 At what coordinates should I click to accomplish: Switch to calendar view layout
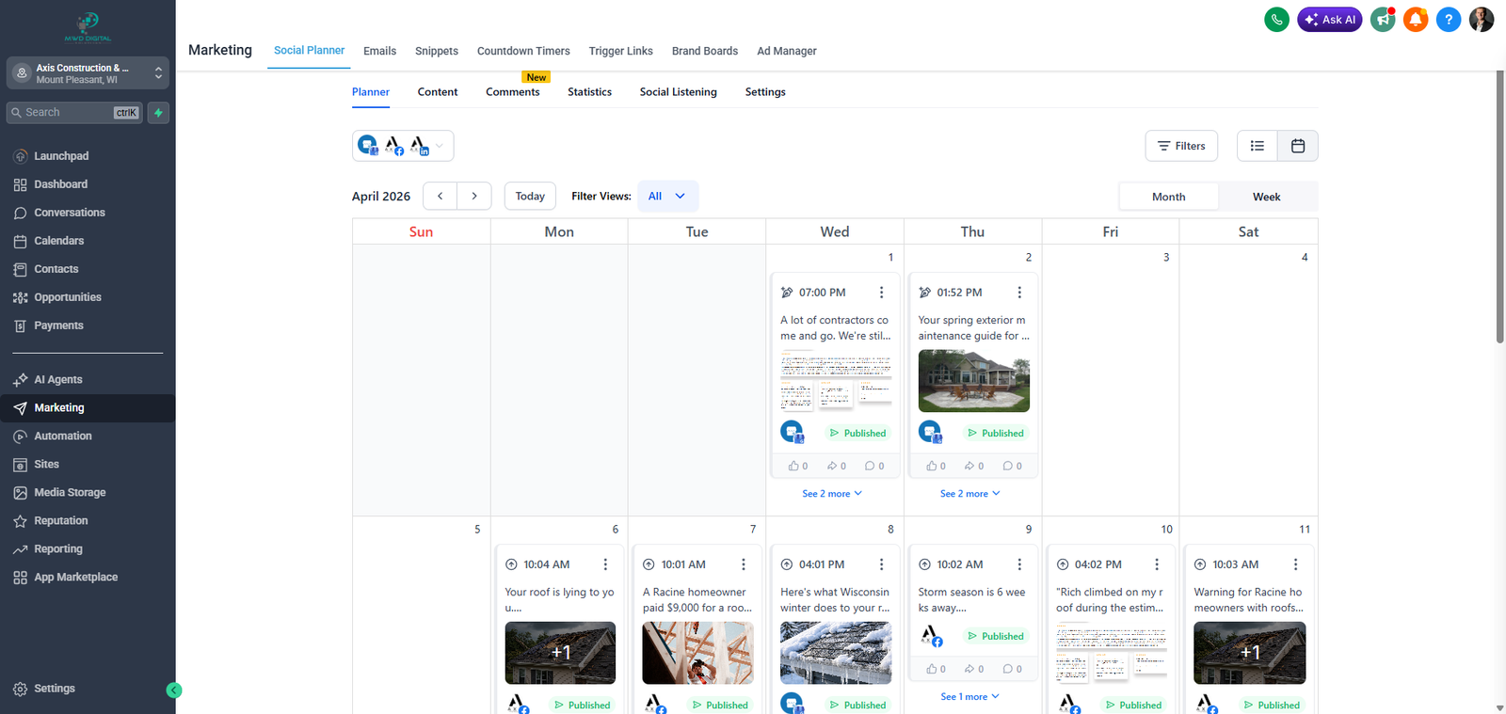coord(1298,146)
